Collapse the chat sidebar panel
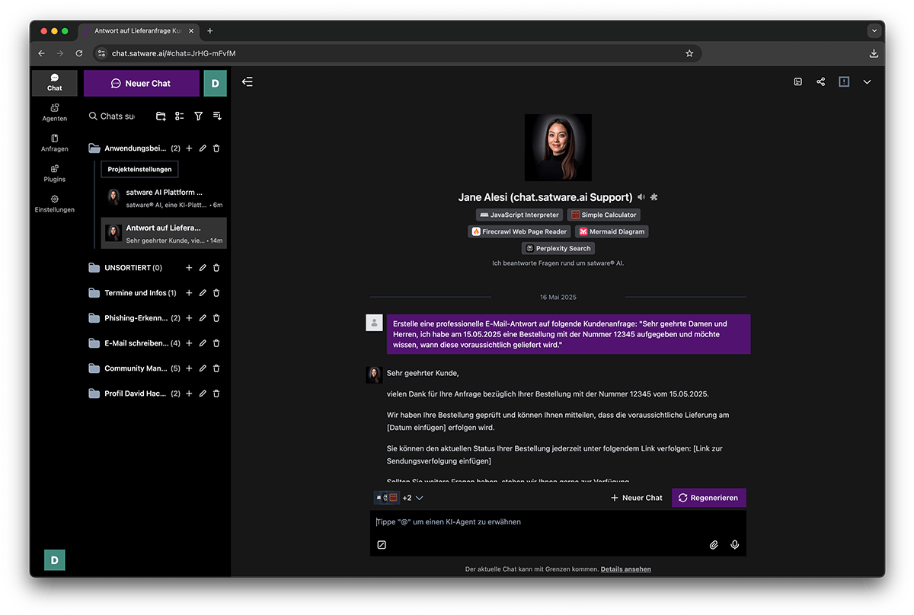914x615 pixels. click(x=248, y=82)
